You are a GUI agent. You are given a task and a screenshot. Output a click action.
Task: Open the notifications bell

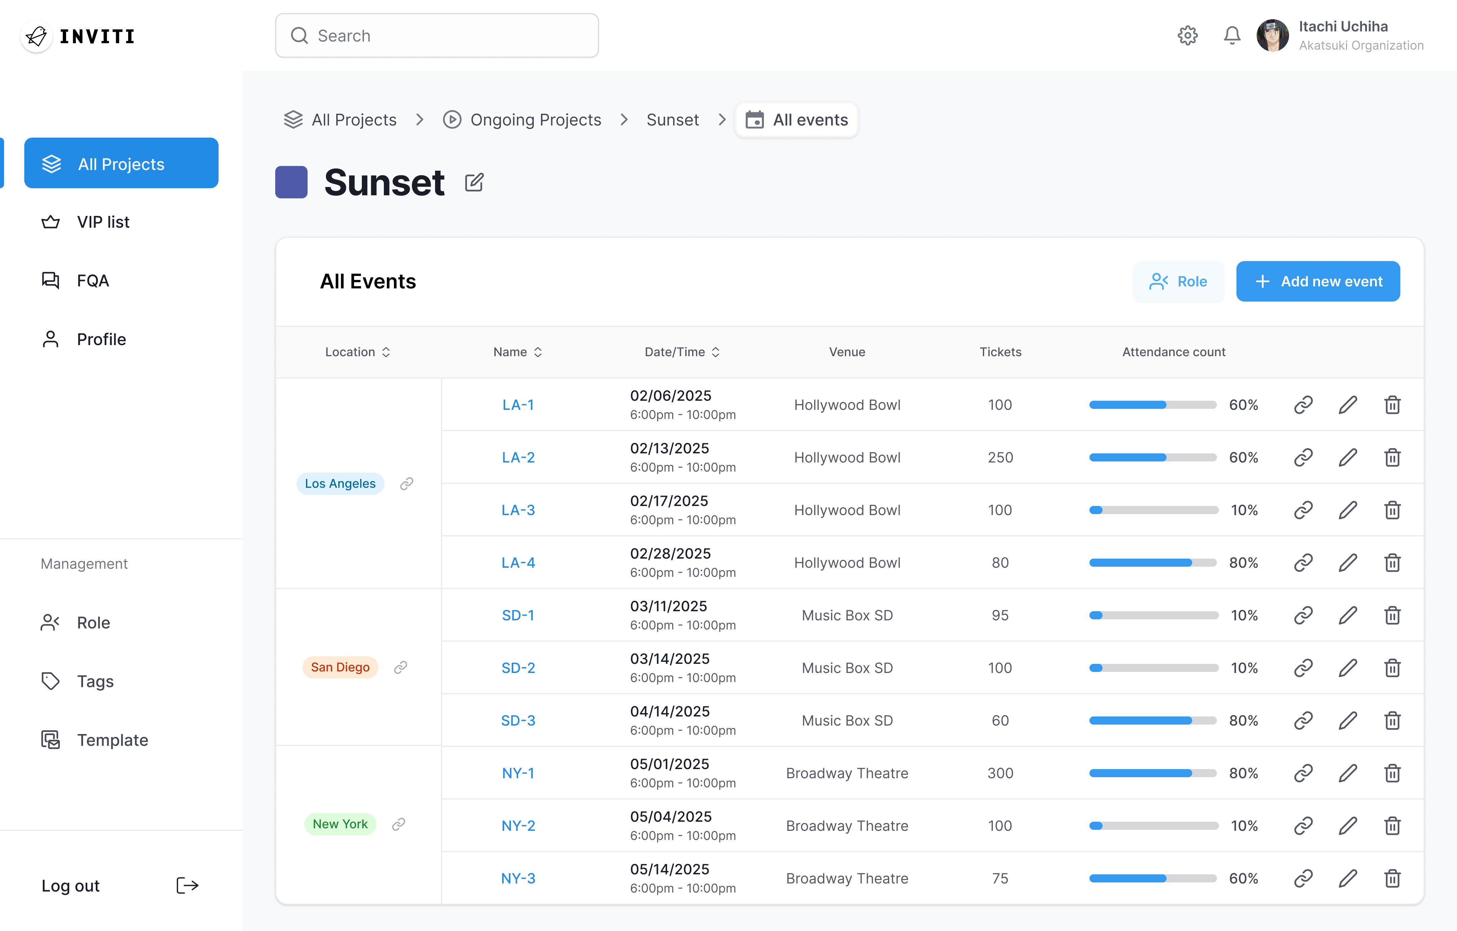tap(1232, 36)
